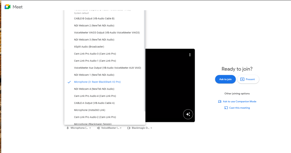Click the Present button

tap(248, 79)
